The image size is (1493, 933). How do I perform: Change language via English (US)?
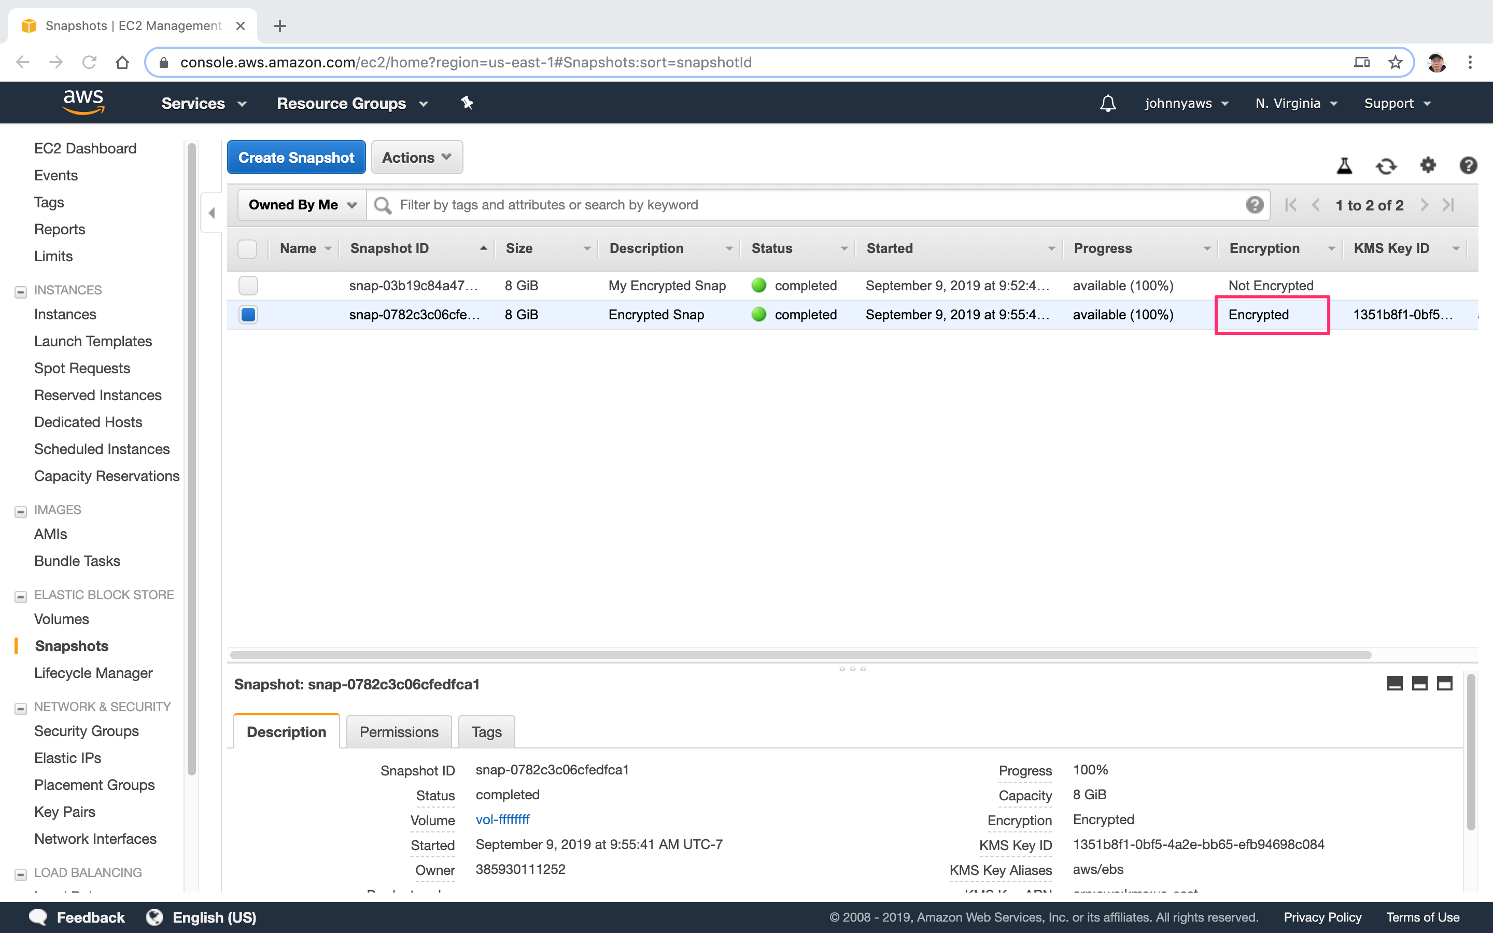pyautogui.click(x=214, y=917)
